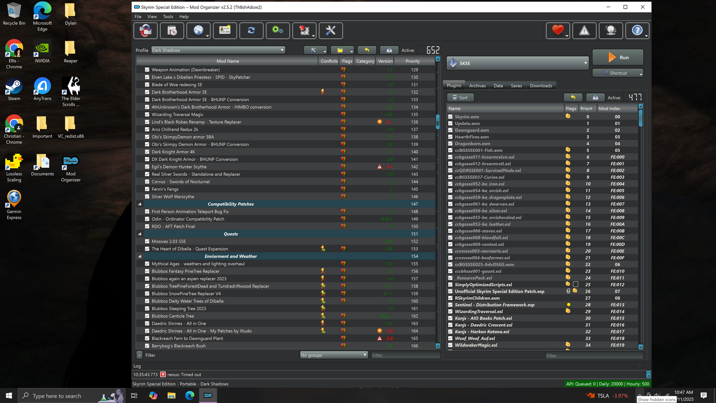
Task: Open the Tools puzzle piece toolbar icon
Action: coord(304,31)
